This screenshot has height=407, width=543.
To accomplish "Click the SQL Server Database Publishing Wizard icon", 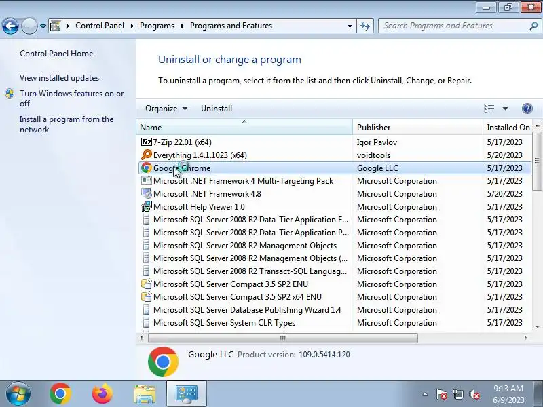I will (x=147, y=310).
